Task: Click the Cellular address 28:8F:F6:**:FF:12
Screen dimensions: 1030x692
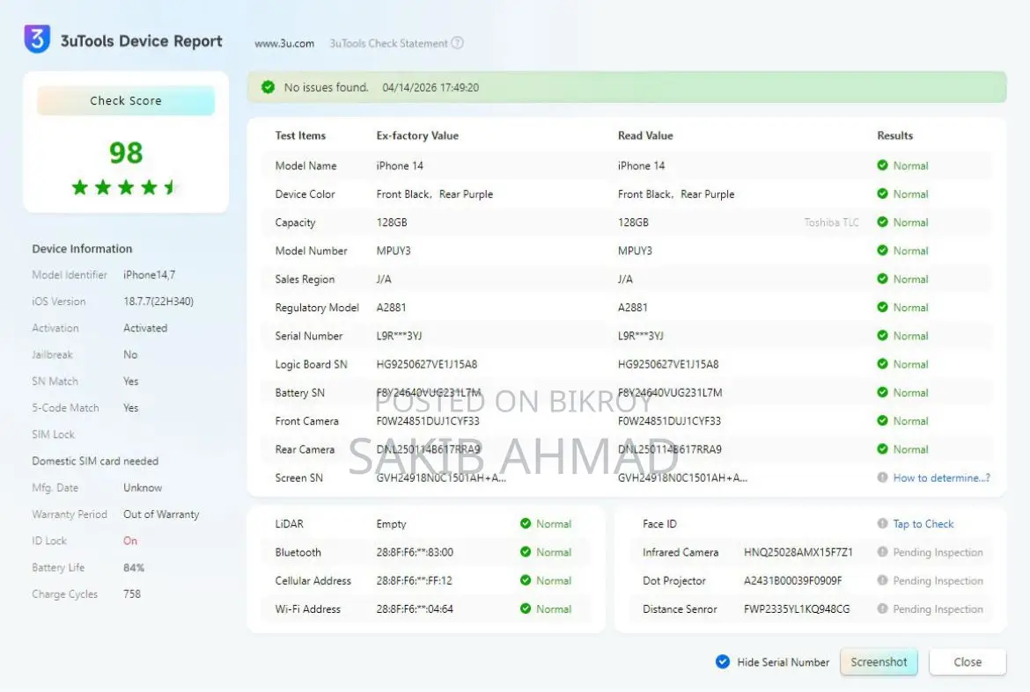Action: [414, 580]
